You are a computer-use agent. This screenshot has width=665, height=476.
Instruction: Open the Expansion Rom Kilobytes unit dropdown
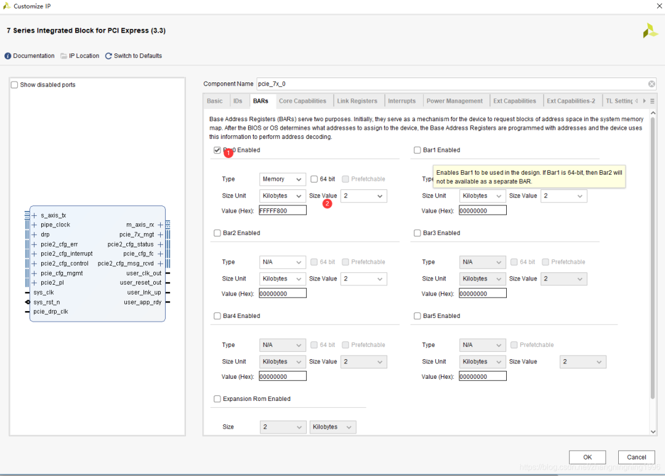(332, 427)
